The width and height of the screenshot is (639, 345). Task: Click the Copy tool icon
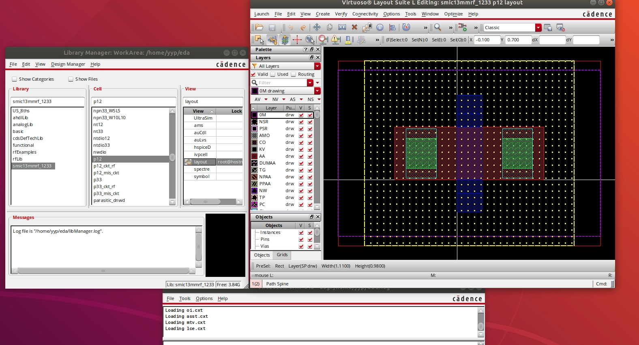click(x=330, y=27)
